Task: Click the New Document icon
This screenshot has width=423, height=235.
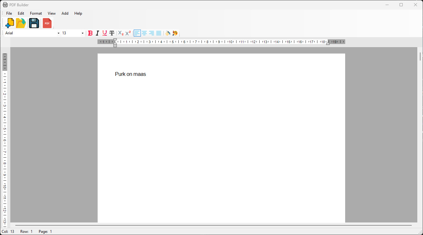Action: pyautogui.click(x=10, y=23)
